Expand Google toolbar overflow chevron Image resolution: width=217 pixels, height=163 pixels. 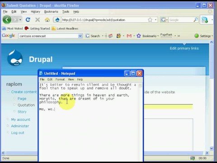click(179, 36)
